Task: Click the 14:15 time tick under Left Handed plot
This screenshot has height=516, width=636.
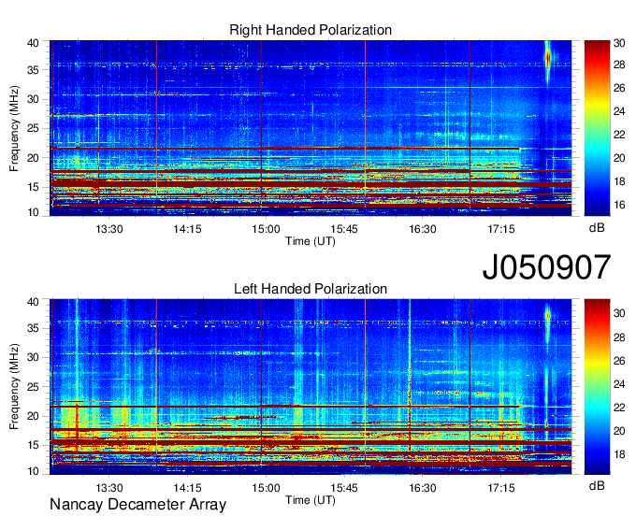Action: coord(187,488)
